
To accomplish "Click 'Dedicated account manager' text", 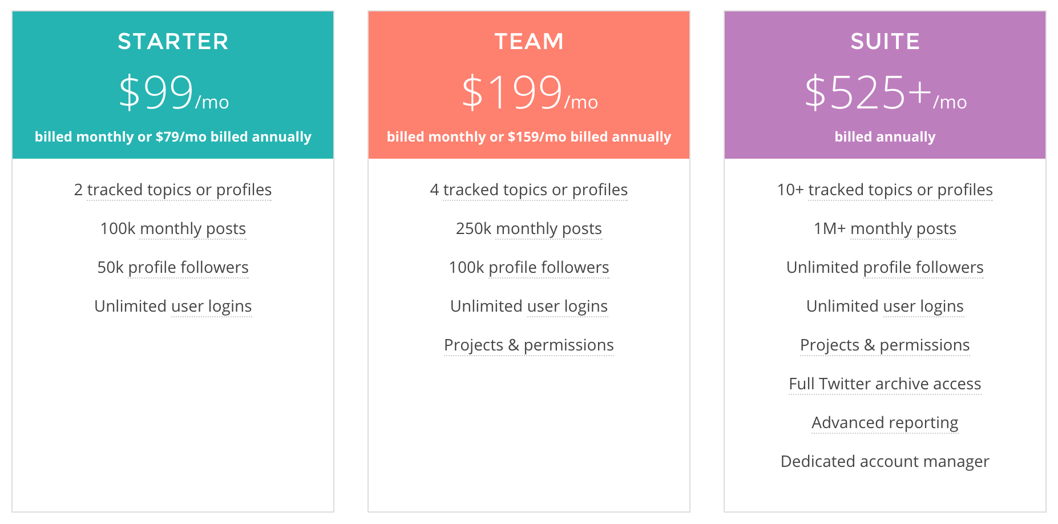I will tap(885, 462).
